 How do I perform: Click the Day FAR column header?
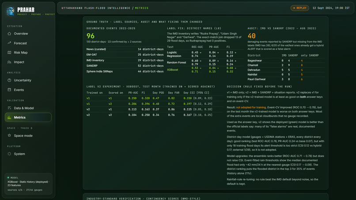[173, 93]
